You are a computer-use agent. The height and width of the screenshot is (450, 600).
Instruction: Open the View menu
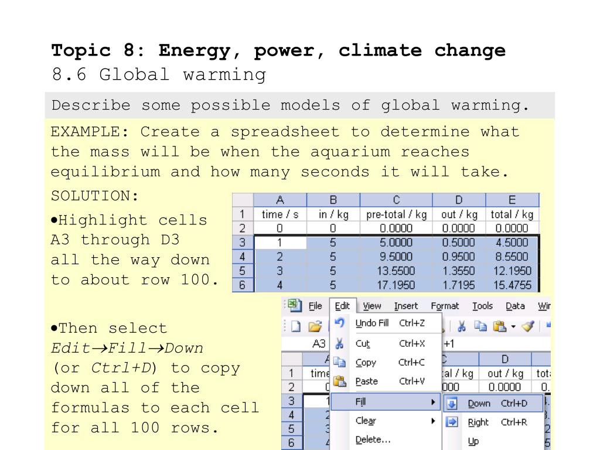click(x=372, y=306)
